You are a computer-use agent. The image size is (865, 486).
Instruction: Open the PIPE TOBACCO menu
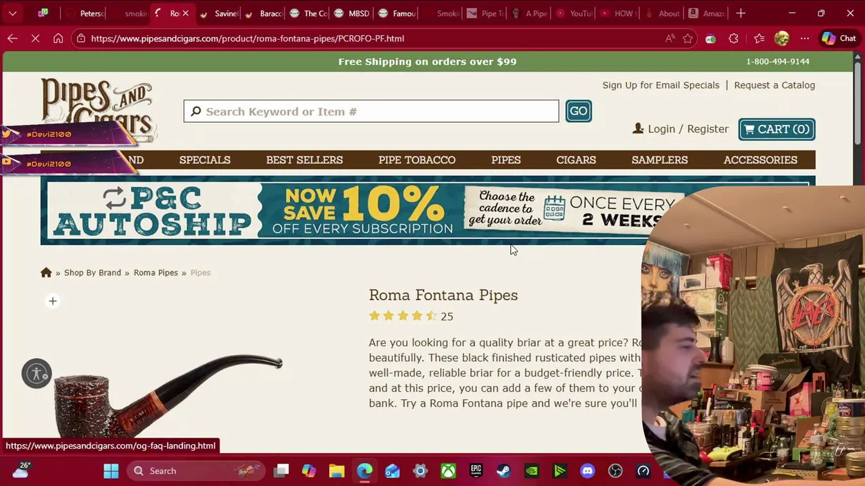tap(417, 160)
